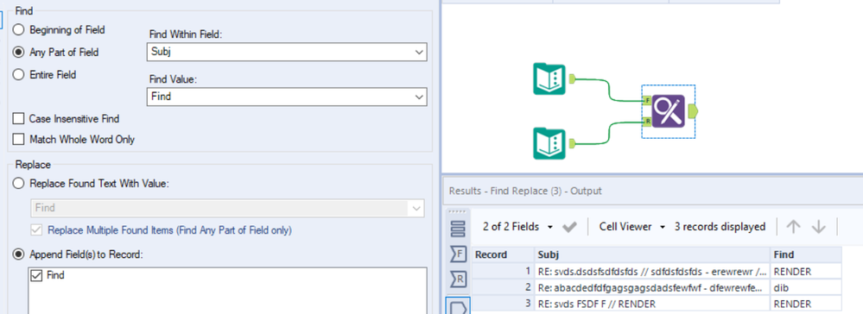Click record number 2 row header
Image resolution: width=863 pixels, height=314 pixels.
503,287
